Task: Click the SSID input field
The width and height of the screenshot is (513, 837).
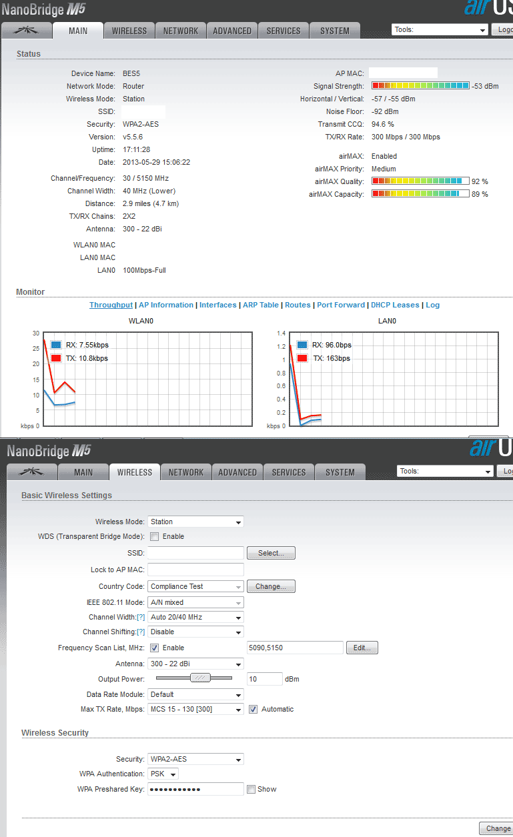Action: pos(195,553)
